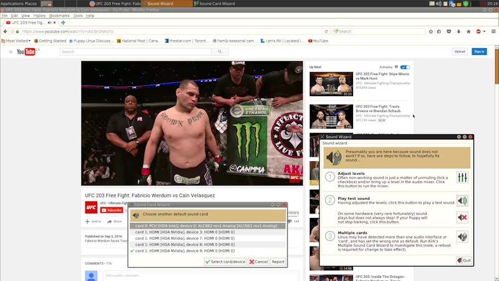Open the audio mixer from Adjust levels

(x=462, y=177)
